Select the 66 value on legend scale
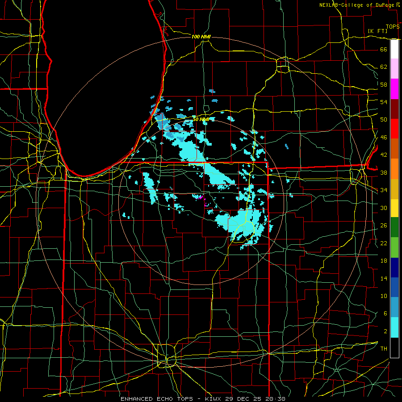402x402 pixels. tap(384, 49)
